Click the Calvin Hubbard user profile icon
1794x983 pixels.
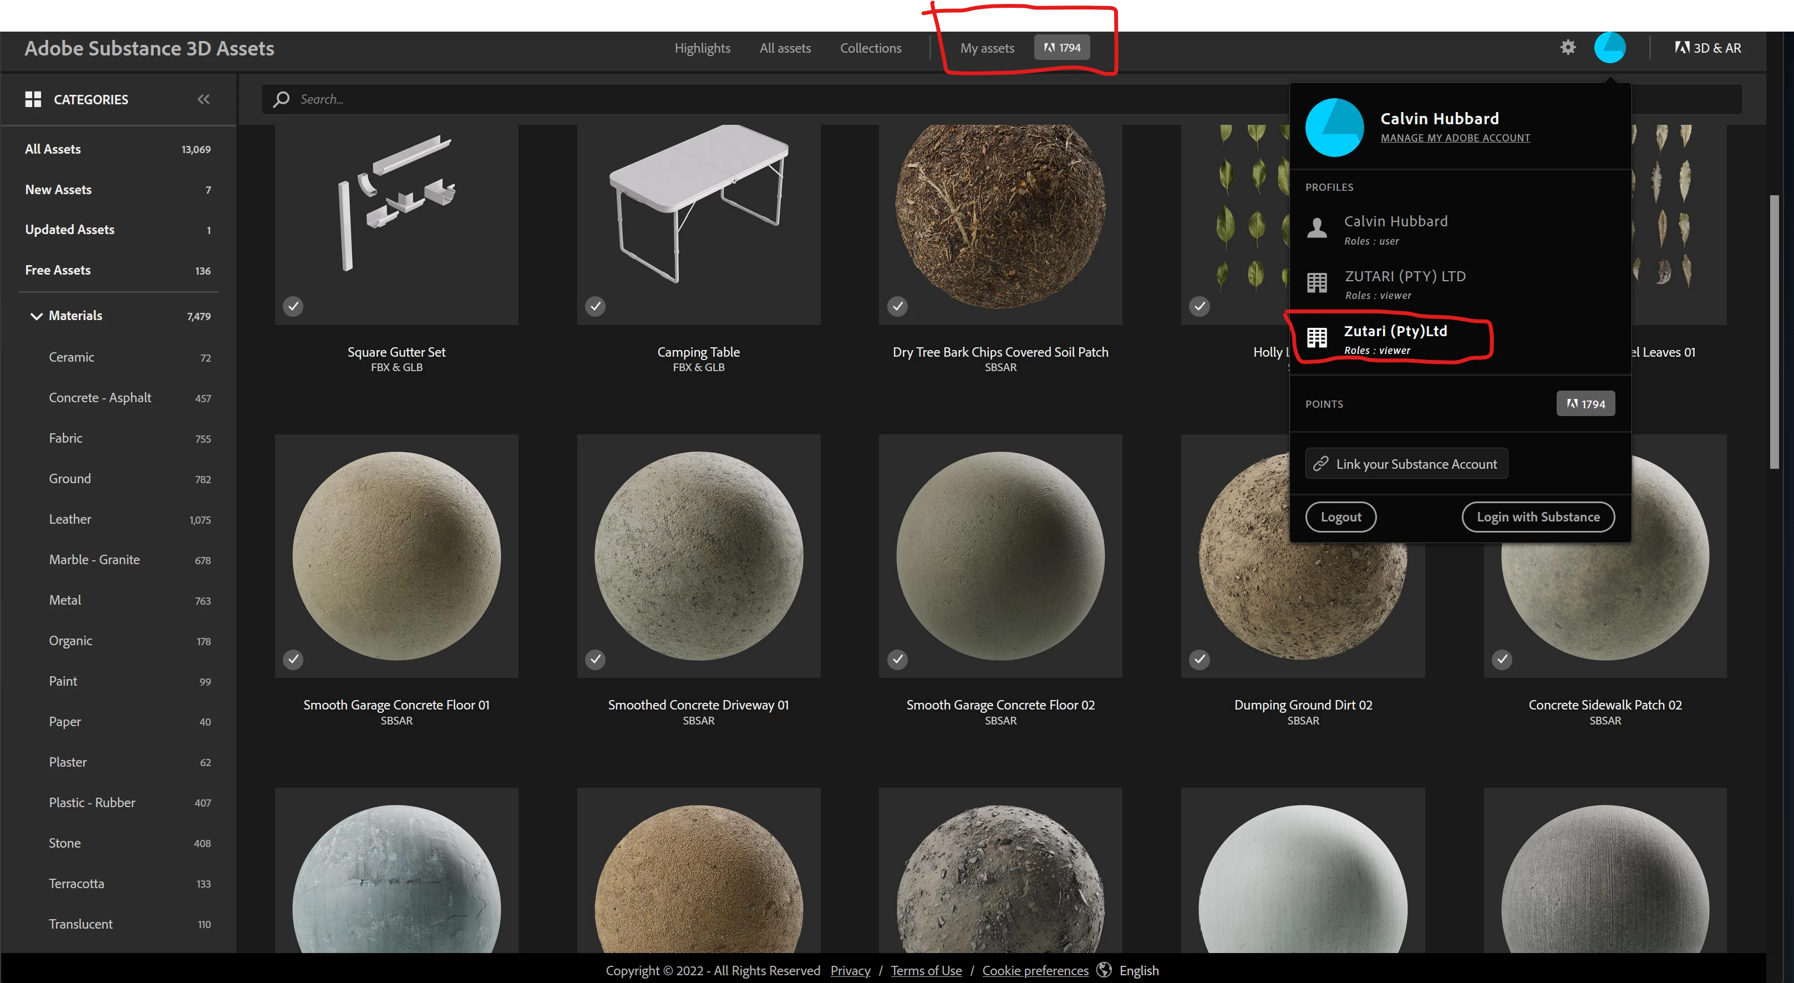pyautogui.click(x=1317, y=228)
